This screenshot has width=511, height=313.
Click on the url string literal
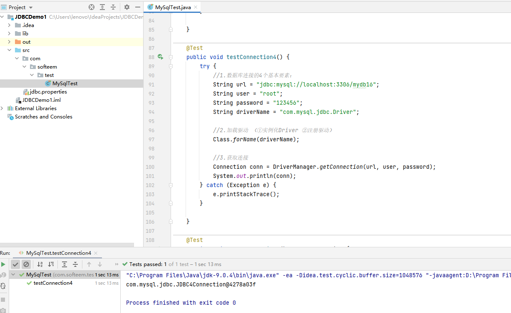pyautogui.click(x=316, y=84)
